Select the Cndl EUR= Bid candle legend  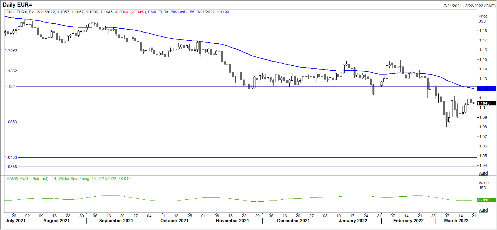[x=76, y=12]
